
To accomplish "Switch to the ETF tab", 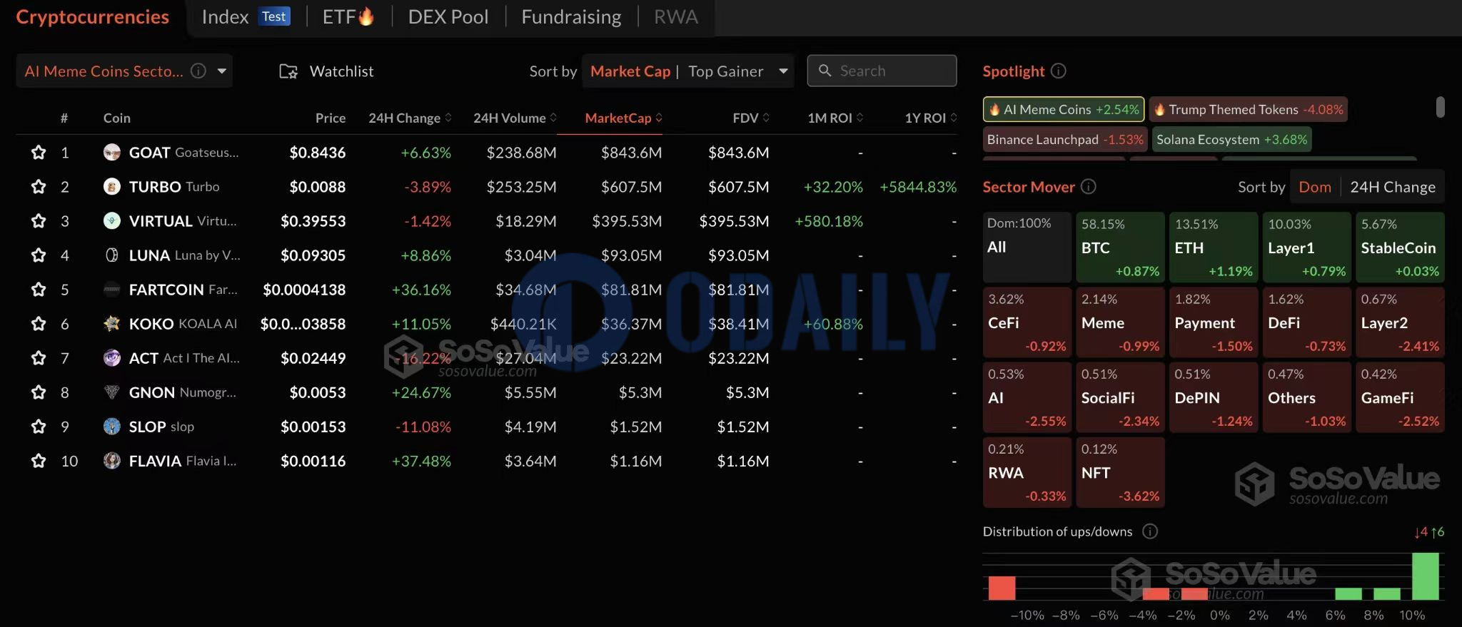I will coord(348,16).
